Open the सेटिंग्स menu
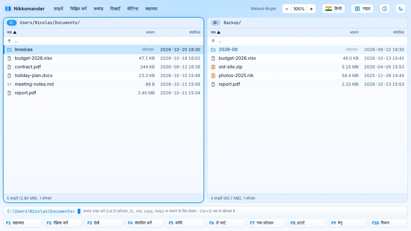This screenshot has height=231, width=411. [x=132, y=9]
